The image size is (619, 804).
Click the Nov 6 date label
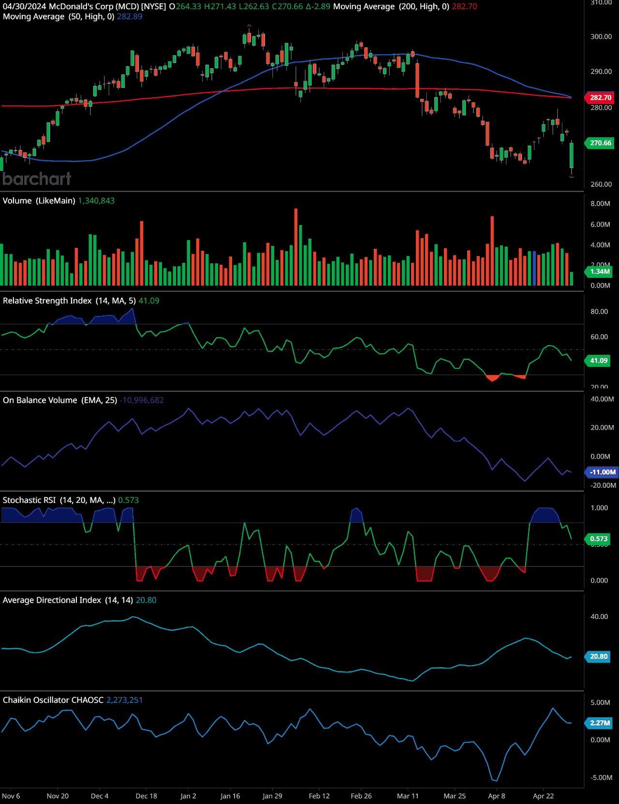[11, 796]
